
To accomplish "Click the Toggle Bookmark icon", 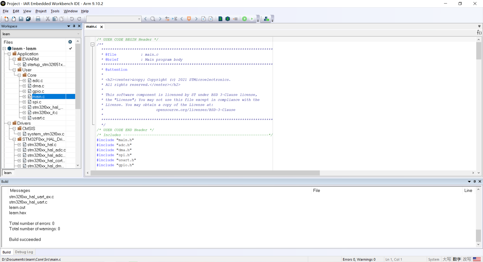I will click(189, 19).
